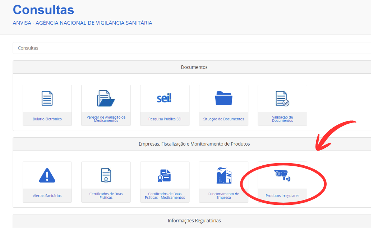The width and height of the screenshot is (383, 230).
Task: Open the Certificados de Boas Práticas certificate icon
Action: point(106,175)
